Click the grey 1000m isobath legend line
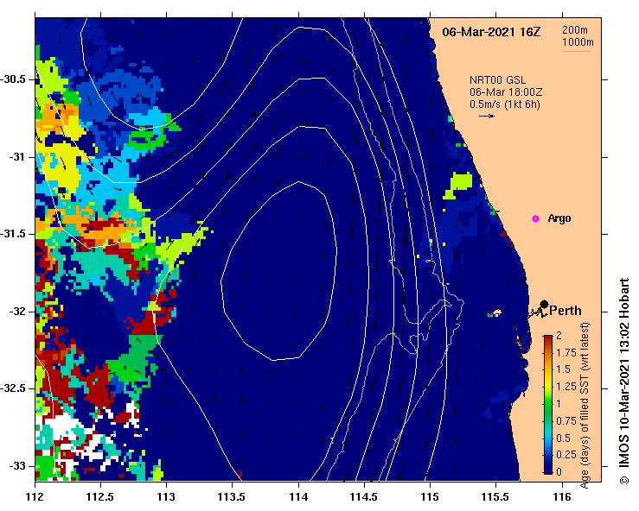Viewport: 639px width, 511px height. (x=576, y=51)
